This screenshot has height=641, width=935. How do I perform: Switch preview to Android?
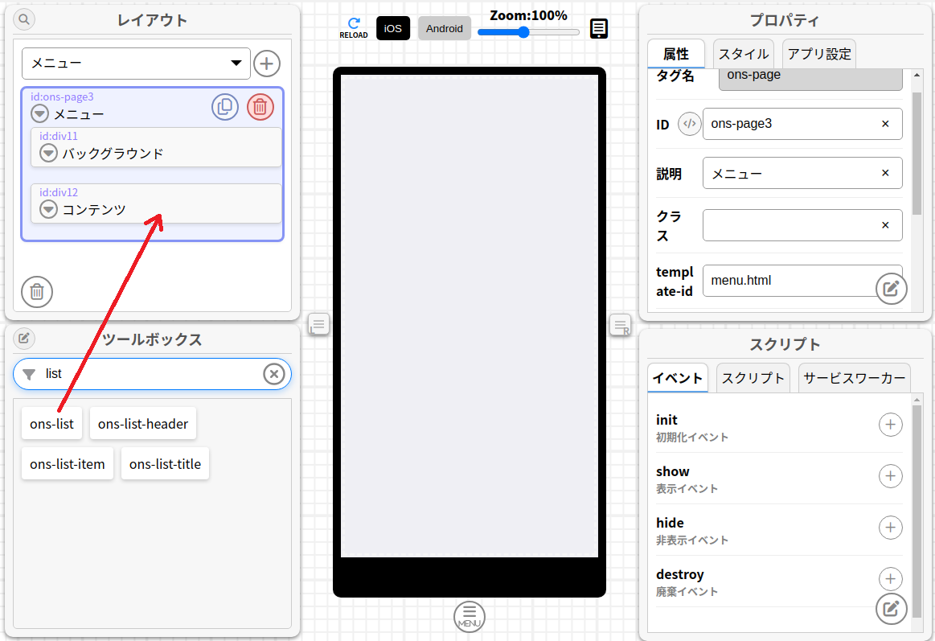[444, 28]
